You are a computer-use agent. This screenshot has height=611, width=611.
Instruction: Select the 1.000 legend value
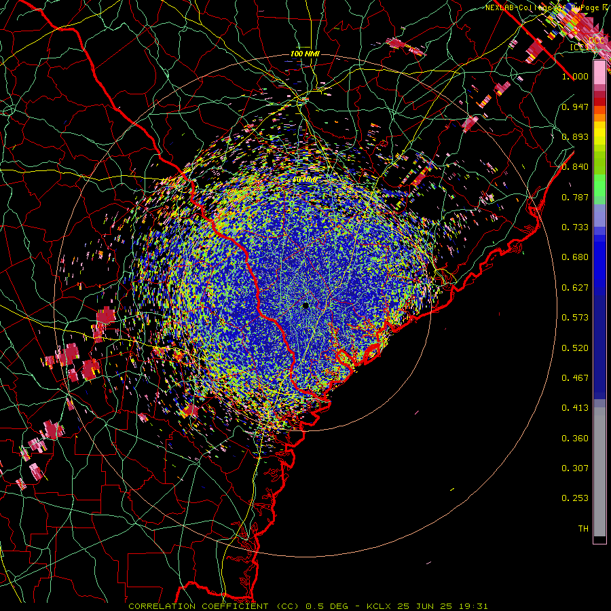[575, 76]
